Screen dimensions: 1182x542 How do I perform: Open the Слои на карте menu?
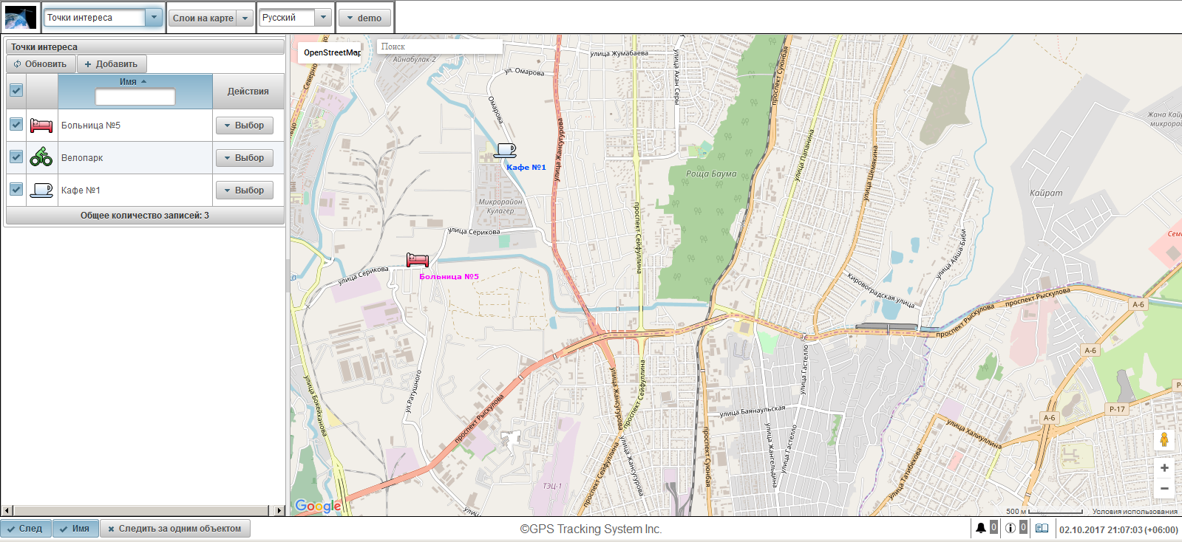coord(211,18)
